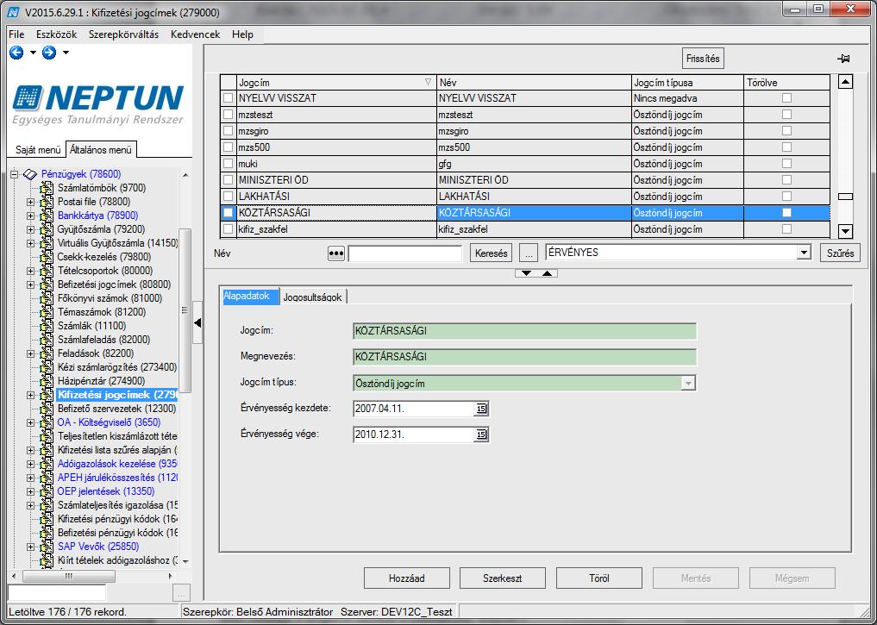Open the Kedvencek menu

(x=195, y=34)
